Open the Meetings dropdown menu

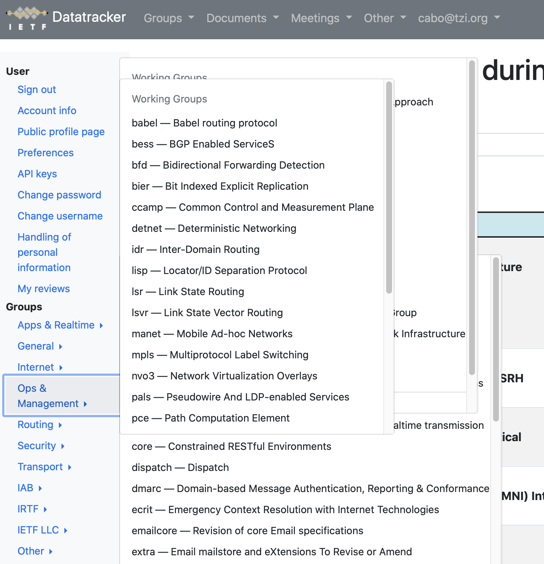(x=321, y=18)
